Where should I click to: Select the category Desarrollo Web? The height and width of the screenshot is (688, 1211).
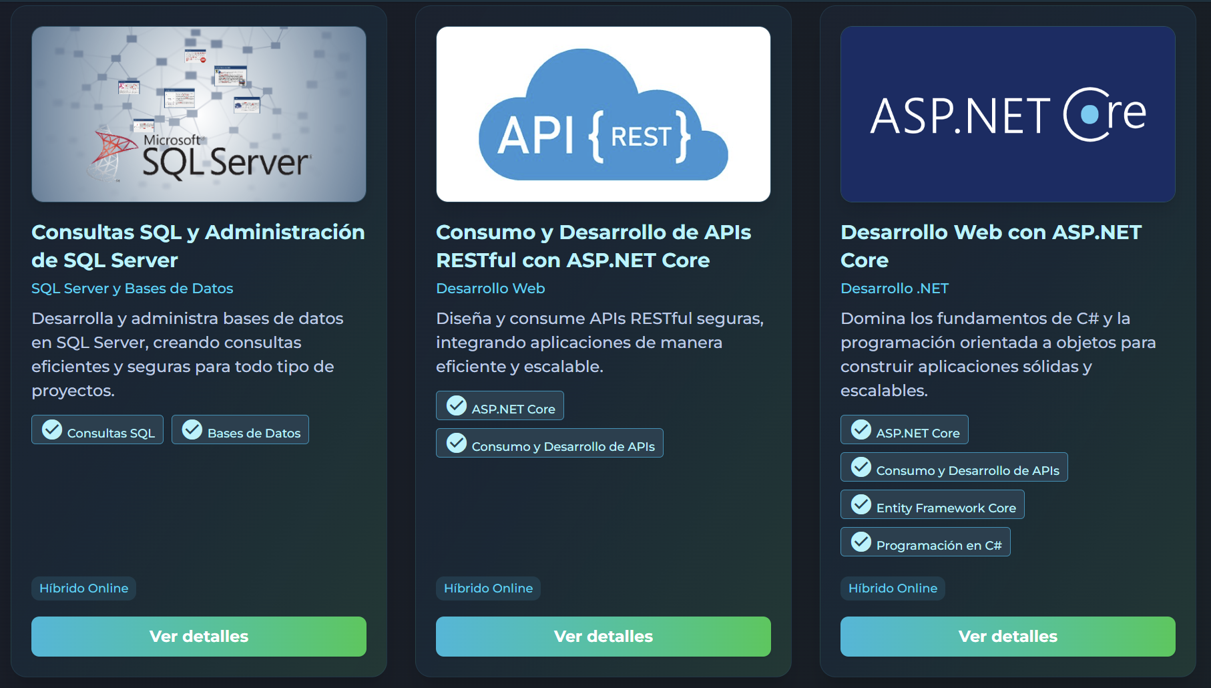(491, 289)
